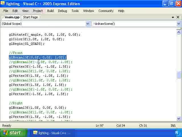Click the Visual C++ title bar icon

tap(3, 3)
